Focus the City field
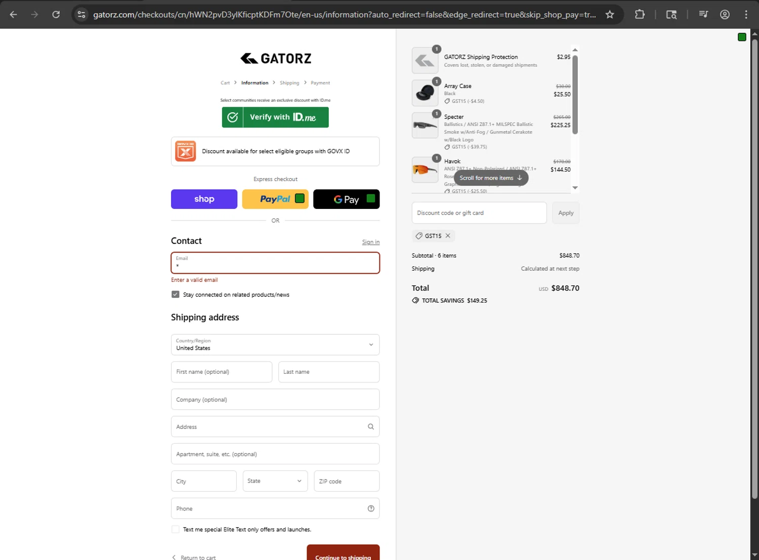759x560 pixels. (203, 481)
